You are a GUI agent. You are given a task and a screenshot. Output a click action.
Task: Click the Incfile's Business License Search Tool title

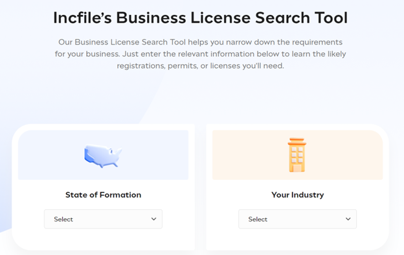[201, 17]
